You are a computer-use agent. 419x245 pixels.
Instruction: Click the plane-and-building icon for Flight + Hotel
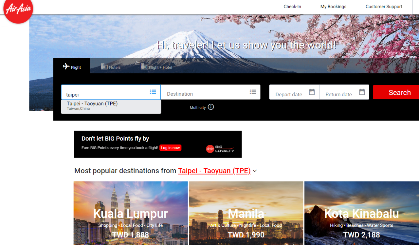[141, 65]
